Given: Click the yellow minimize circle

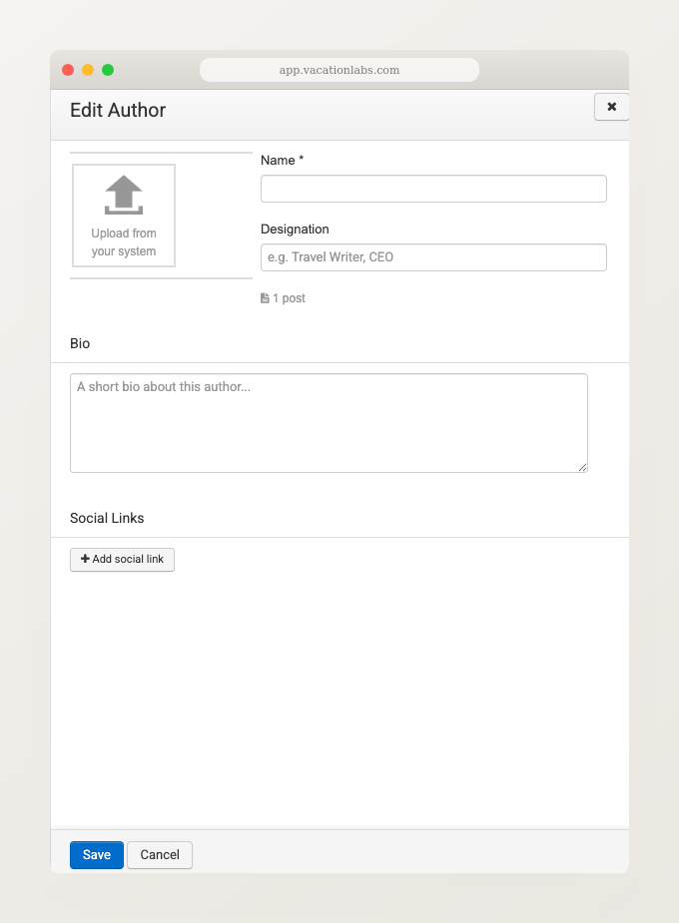Looking at the screenshot, I should pos(87,70).
